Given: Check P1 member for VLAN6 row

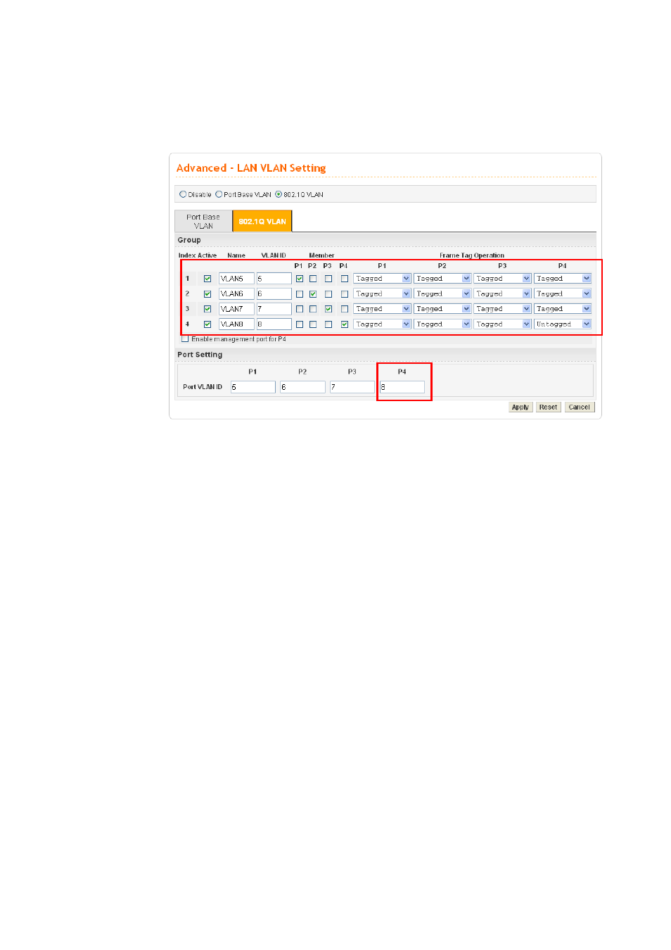Looking at the screenshot, I should click(300, 294).
